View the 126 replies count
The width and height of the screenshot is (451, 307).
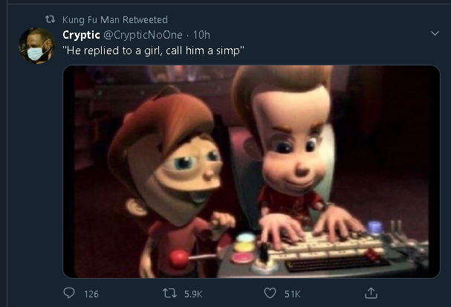point(91,294)
